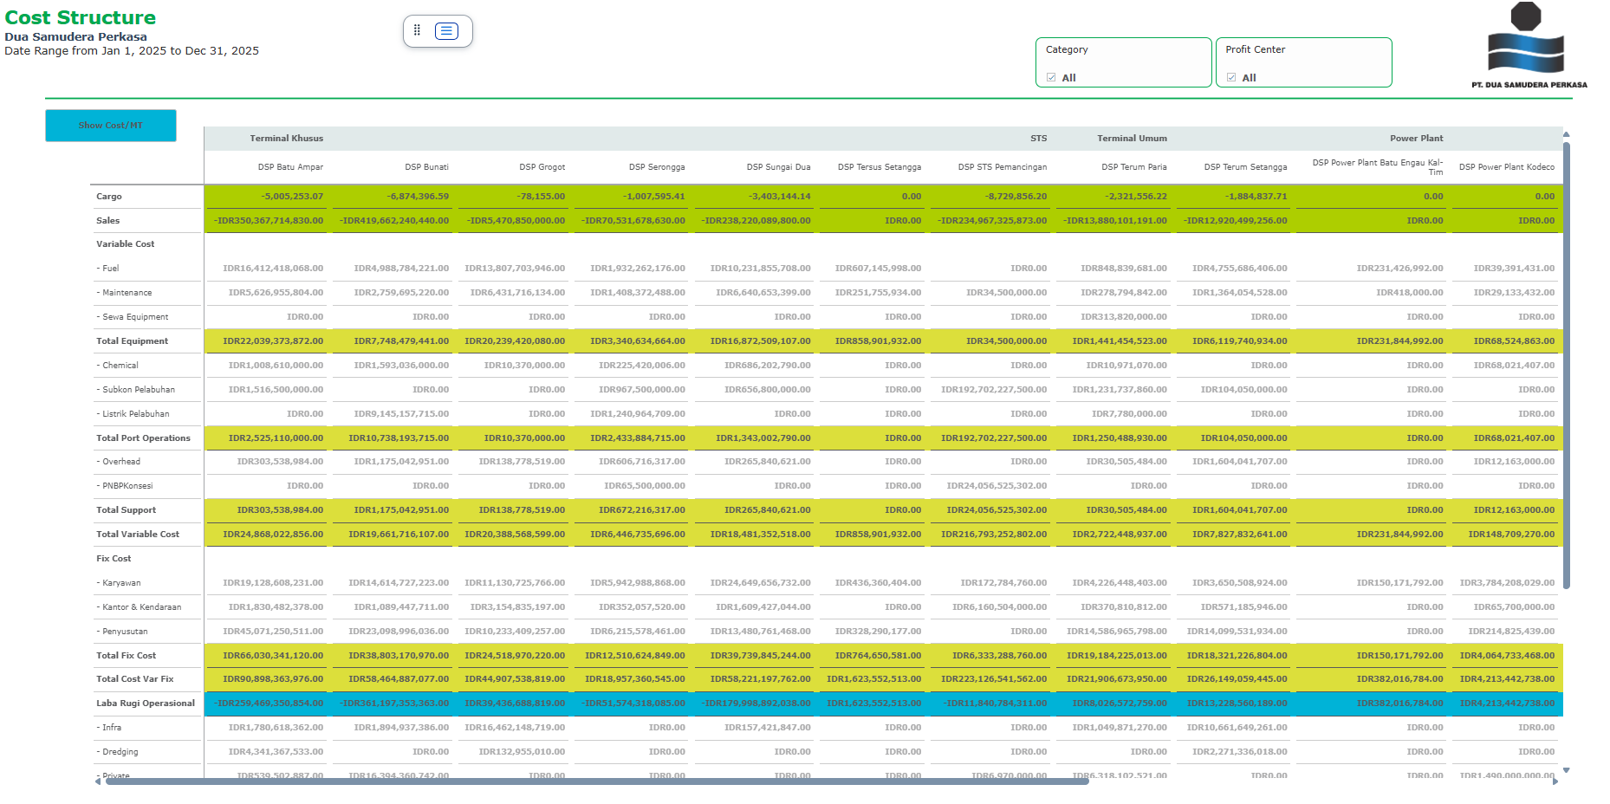Click DSP Bunati column header
This screenshot has width=1610, height=804.
tap(426, 167)
